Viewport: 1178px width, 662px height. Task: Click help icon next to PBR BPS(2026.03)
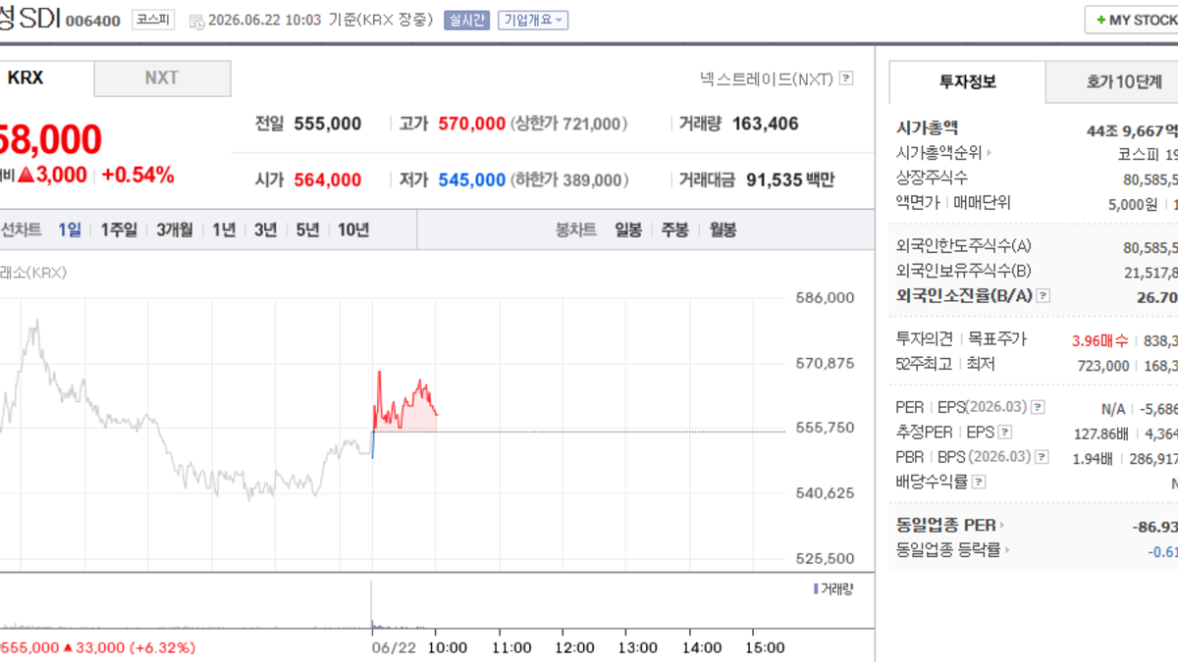(x=1041, y=457)
